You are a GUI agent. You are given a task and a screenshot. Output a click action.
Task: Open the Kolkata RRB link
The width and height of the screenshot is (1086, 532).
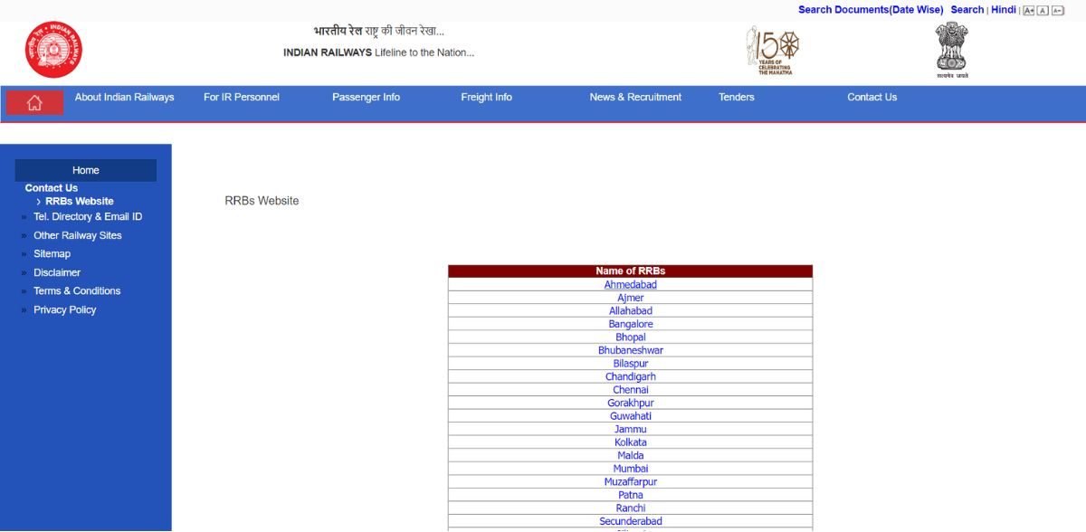(631, 442)
